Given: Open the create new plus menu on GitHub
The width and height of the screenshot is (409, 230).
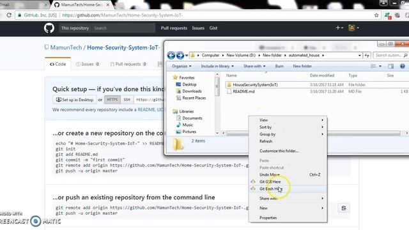Looking at the screenshot, I should 339,27.
